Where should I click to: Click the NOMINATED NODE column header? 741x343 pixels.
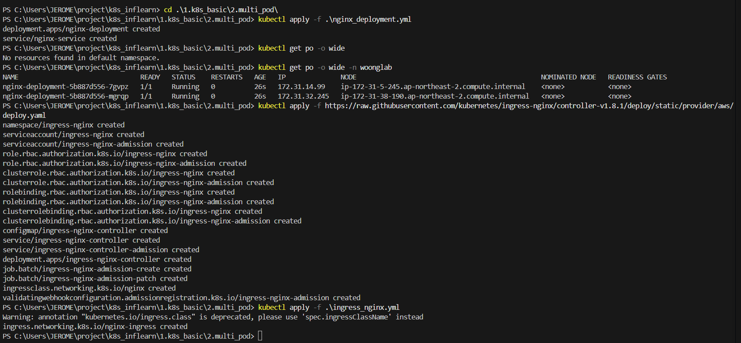tap(568, 77)
